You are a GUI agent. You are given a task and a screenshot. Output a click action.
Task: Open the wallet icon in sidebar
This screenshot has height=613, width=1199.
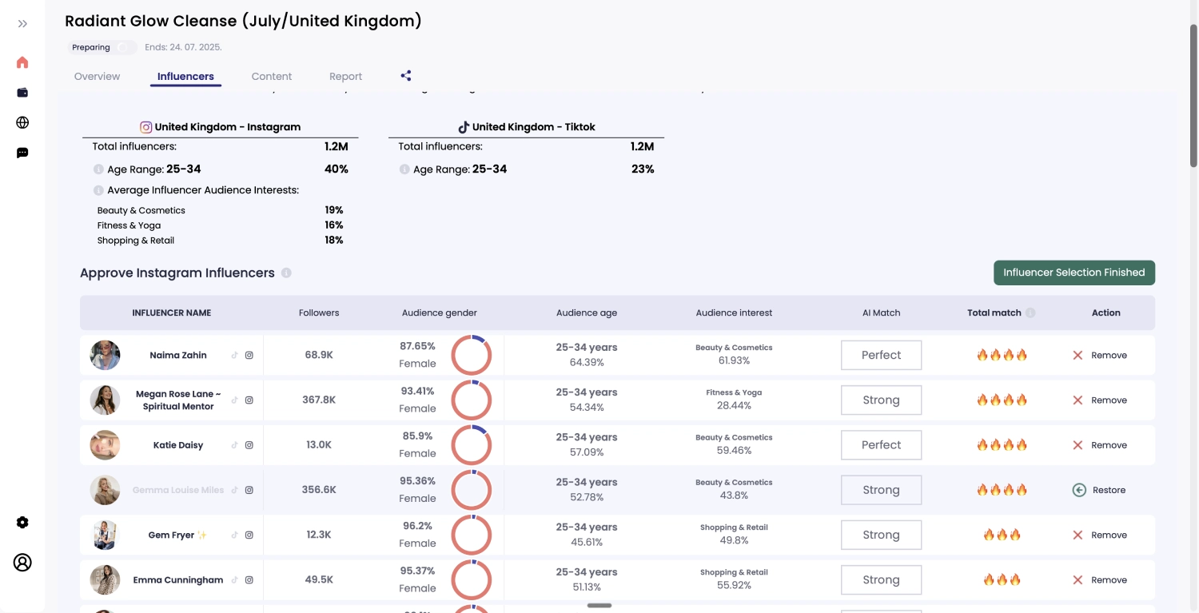tap(22, 93)
